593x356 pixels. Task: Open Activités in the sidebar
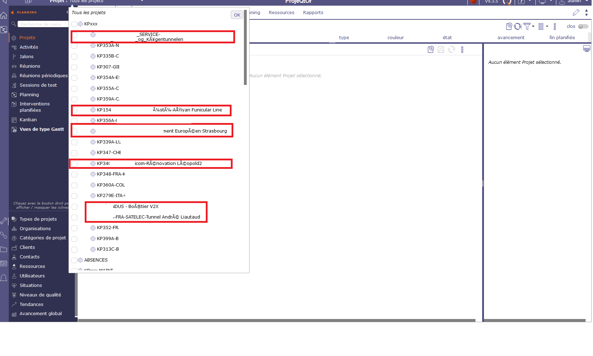pos(29,47)
